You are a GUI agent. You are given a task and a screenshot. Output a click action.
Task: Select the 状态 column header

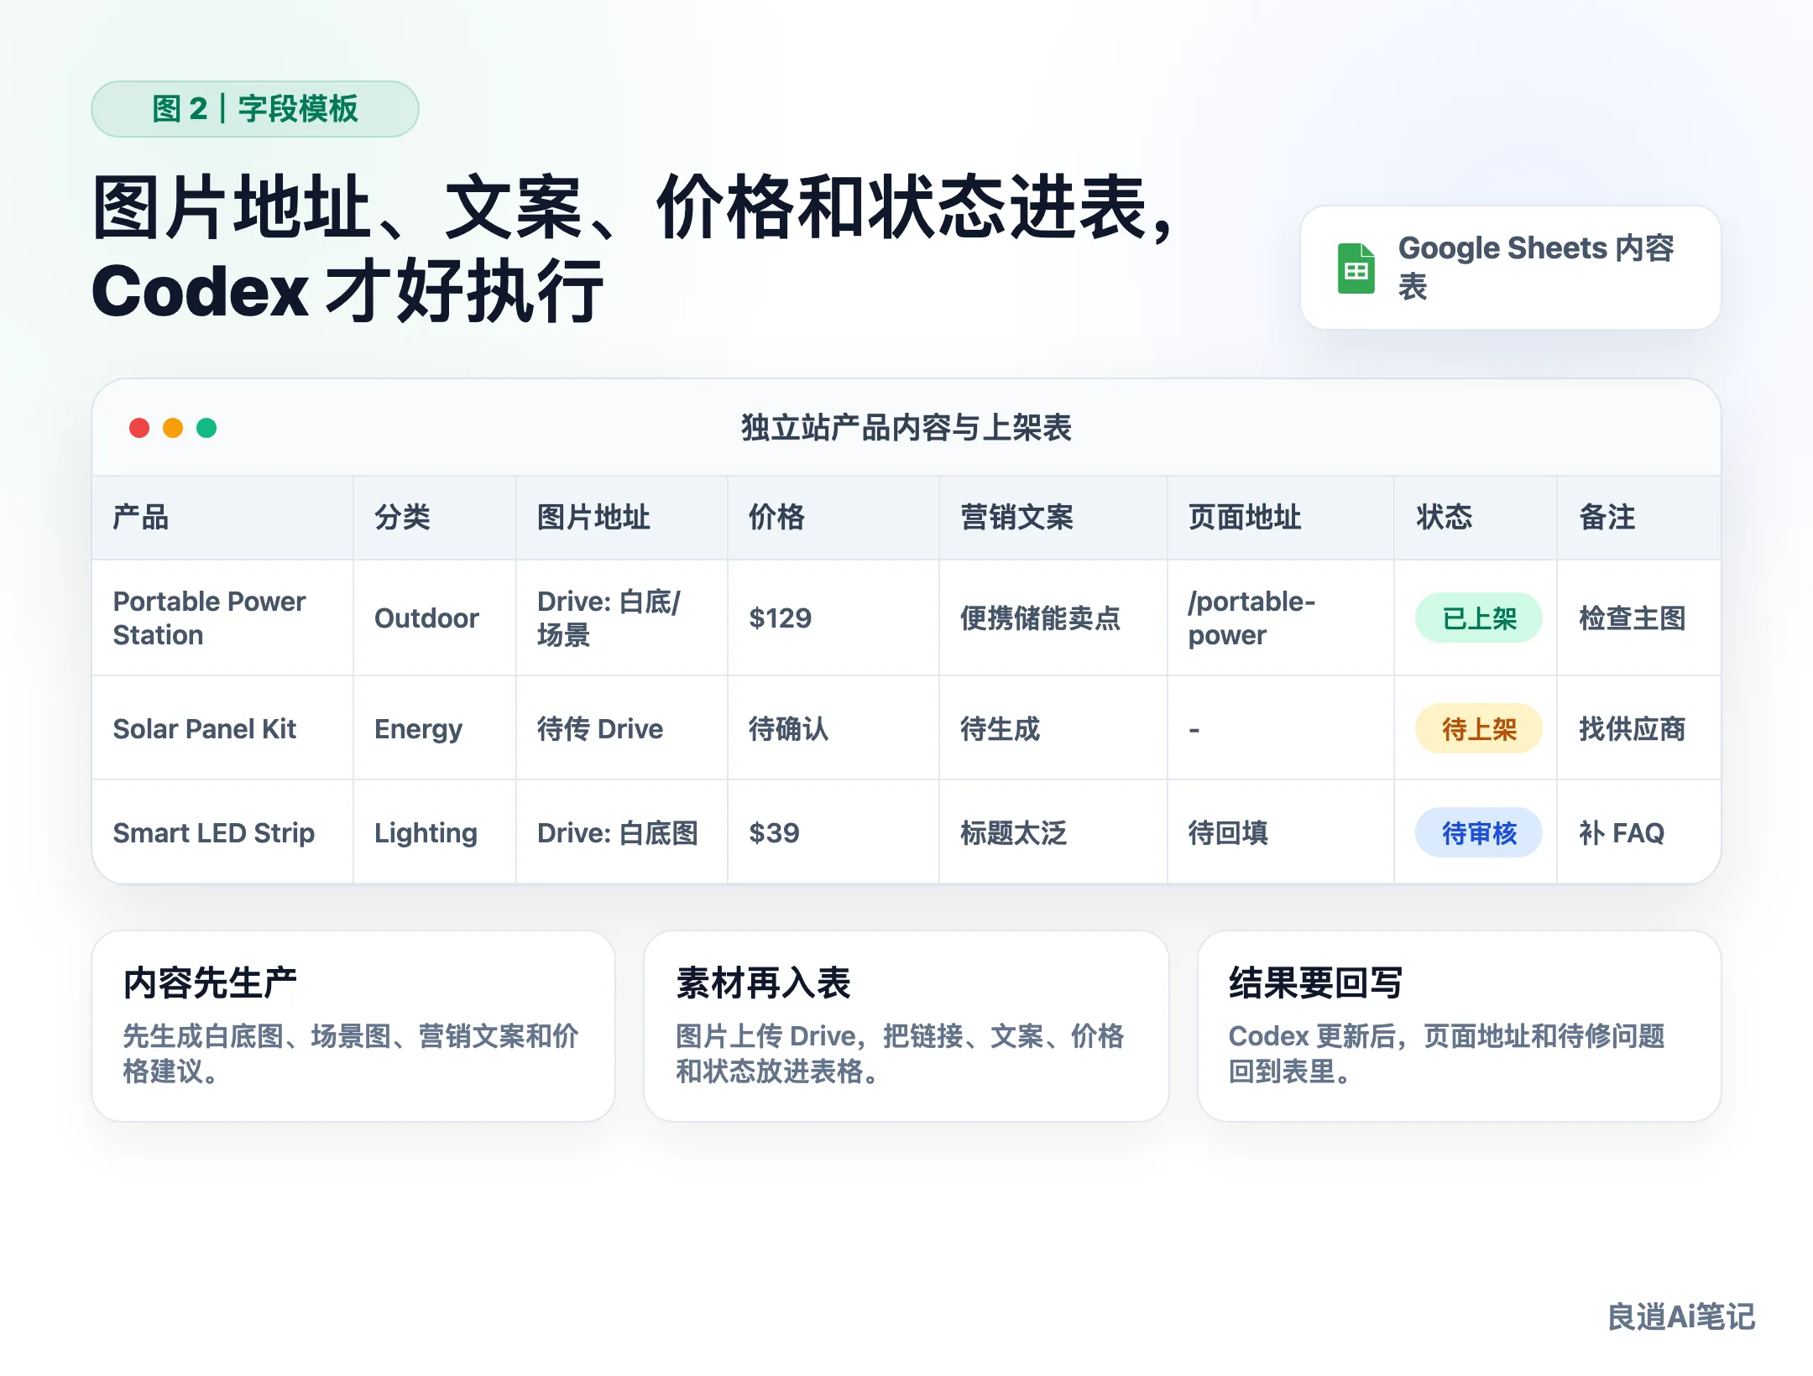coord(1476,518)
